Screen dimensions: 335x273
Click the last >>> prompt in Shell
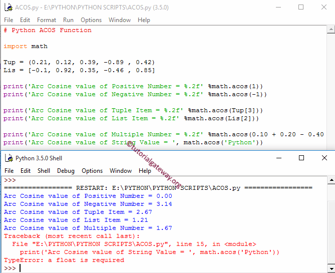[10, 268]
